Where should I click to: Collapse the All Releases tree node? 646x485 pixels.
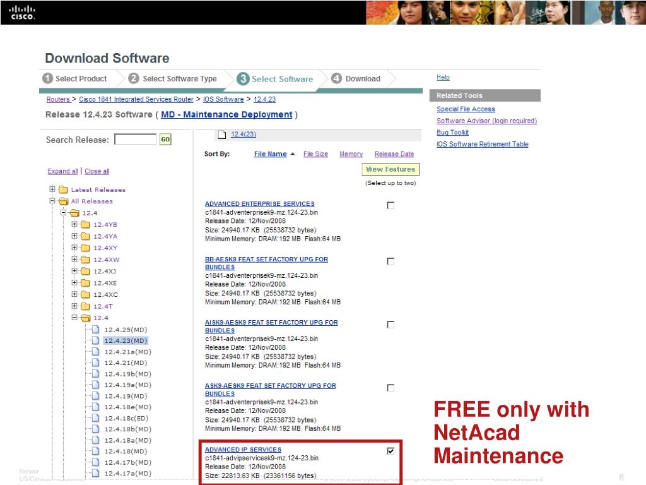coord(52,201)
